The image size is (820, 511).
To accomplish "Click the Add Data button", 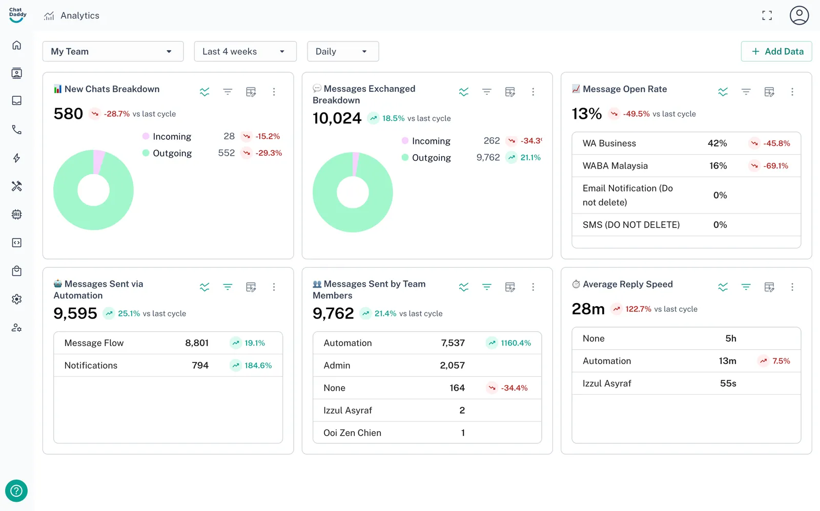I will tap(776, 51).
